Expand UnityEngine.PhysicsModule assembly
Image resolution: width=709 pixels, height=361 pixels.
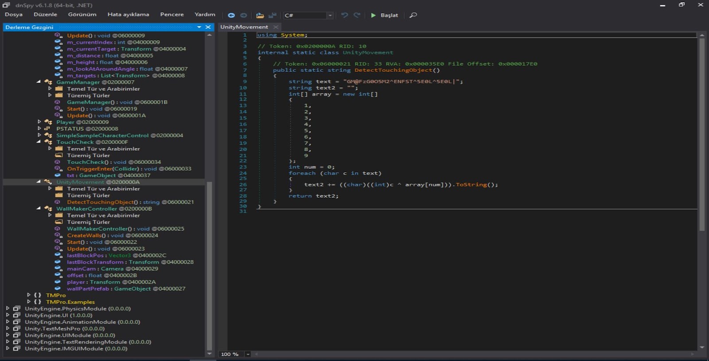pyautogui.click(x=8, y=308)
